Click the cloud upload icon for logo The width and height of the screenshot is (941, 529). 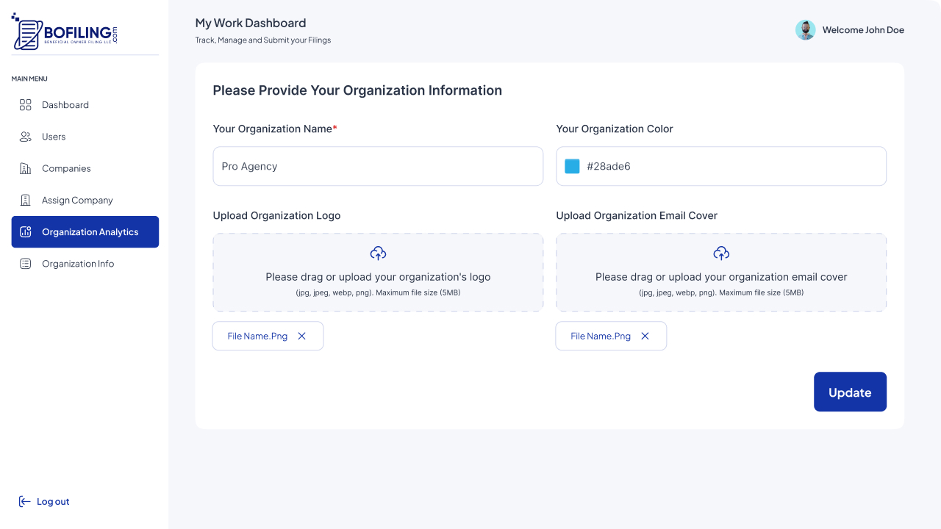pos(378,253)
